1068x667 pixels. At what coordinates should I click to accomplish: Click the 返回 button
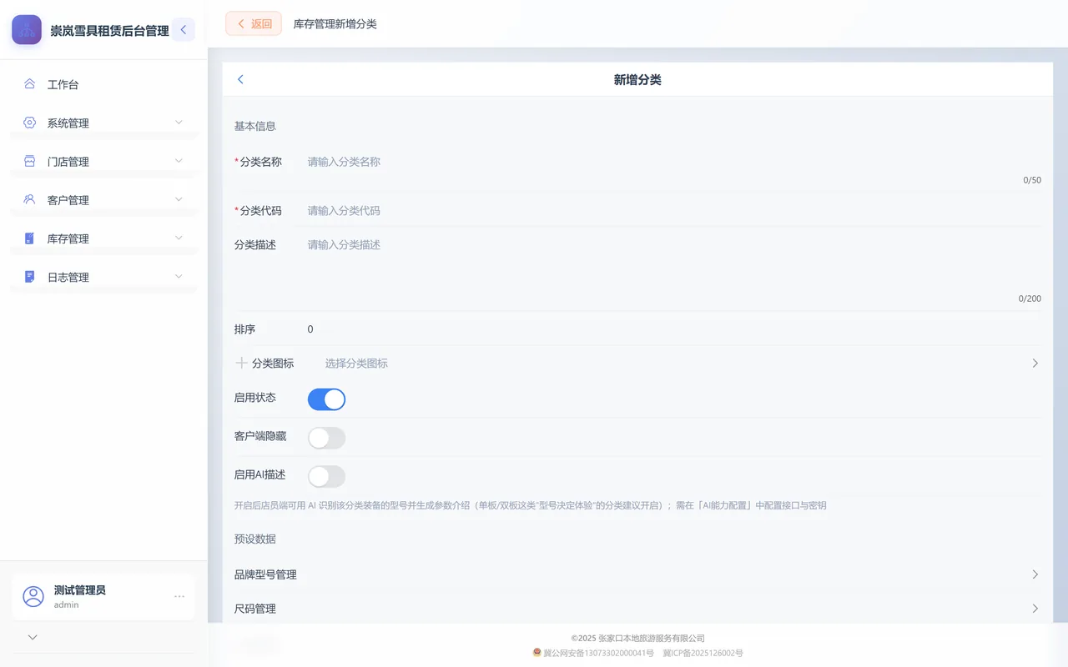(x=254, y=23)
